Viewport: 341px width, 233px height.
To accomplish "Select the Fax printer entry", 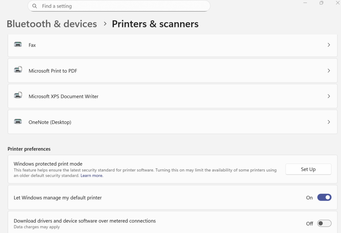I will pyautogui.click(x=133, y=45).
